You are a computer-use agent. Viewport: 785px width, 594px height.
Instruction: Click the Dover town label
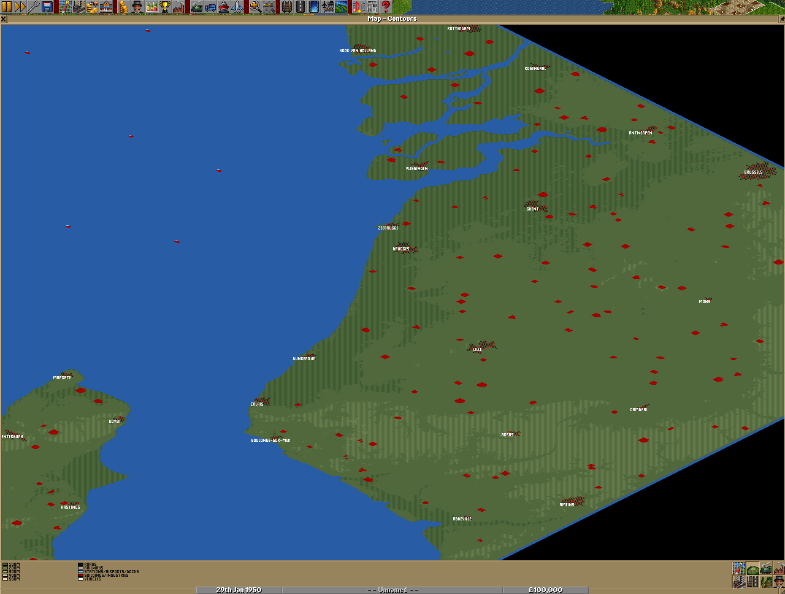tap(115, 422)
